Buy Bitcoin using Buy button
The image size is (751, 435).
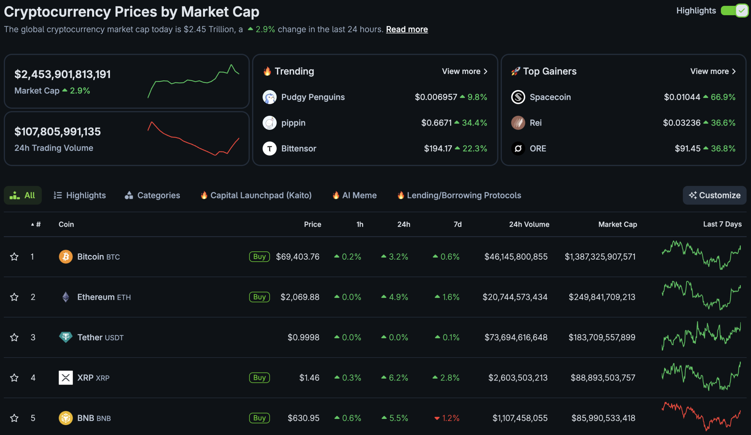click(x=259, y=257)
